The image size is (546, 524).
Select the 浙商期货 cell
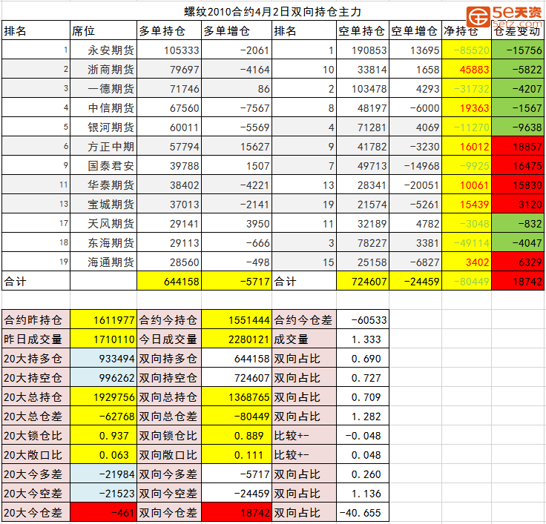point(103,69)
